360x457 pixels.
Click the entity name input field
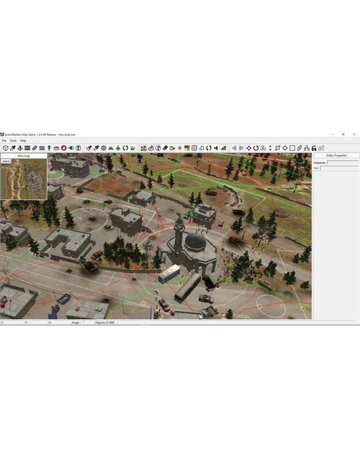[342, 163]
